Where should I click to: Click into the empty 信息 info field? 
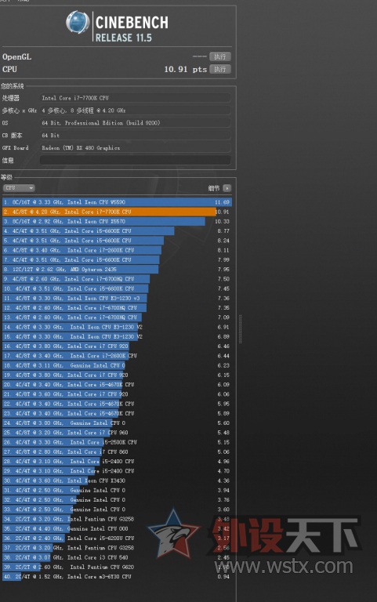point(135,160)
